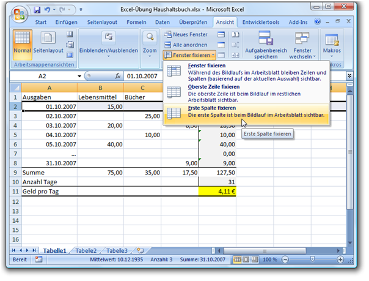The image size is (369, 281).
Task: Redo using the quick access icon
Action: (x=62, y=10)
